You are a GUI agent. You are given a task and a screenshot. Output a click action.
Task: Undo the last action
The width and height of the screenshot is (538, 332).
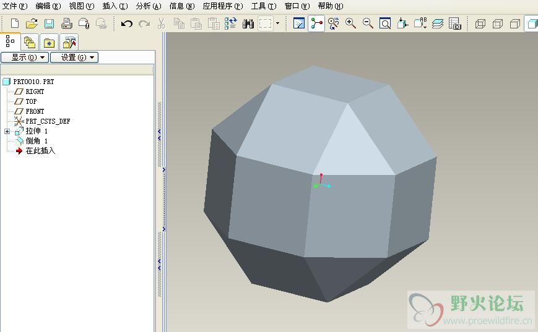tap(127, 23)
